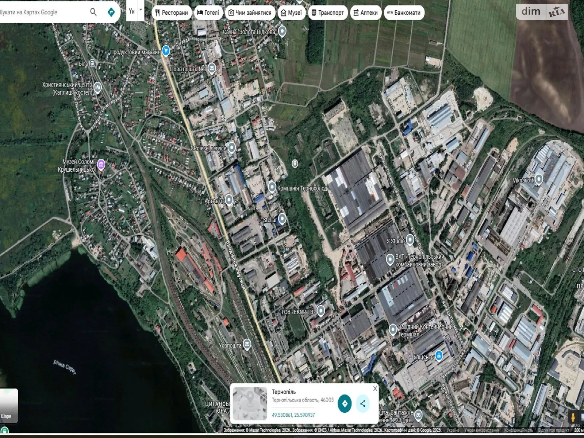Click the search magnifier icon
This screenshot has width=584, height=438.
coord(93,12)
